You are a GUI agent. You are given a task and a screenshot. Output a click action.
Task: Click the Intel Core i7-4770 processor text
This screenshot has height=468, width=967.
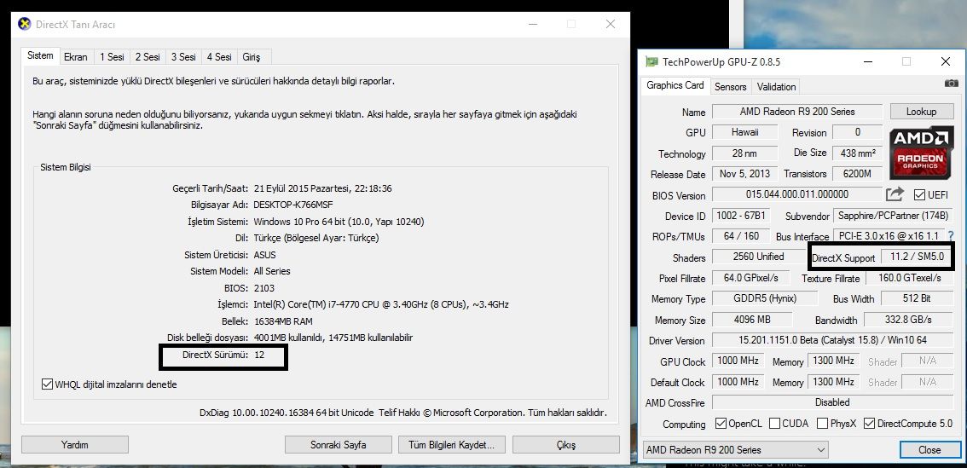click(x=381, y=304)
